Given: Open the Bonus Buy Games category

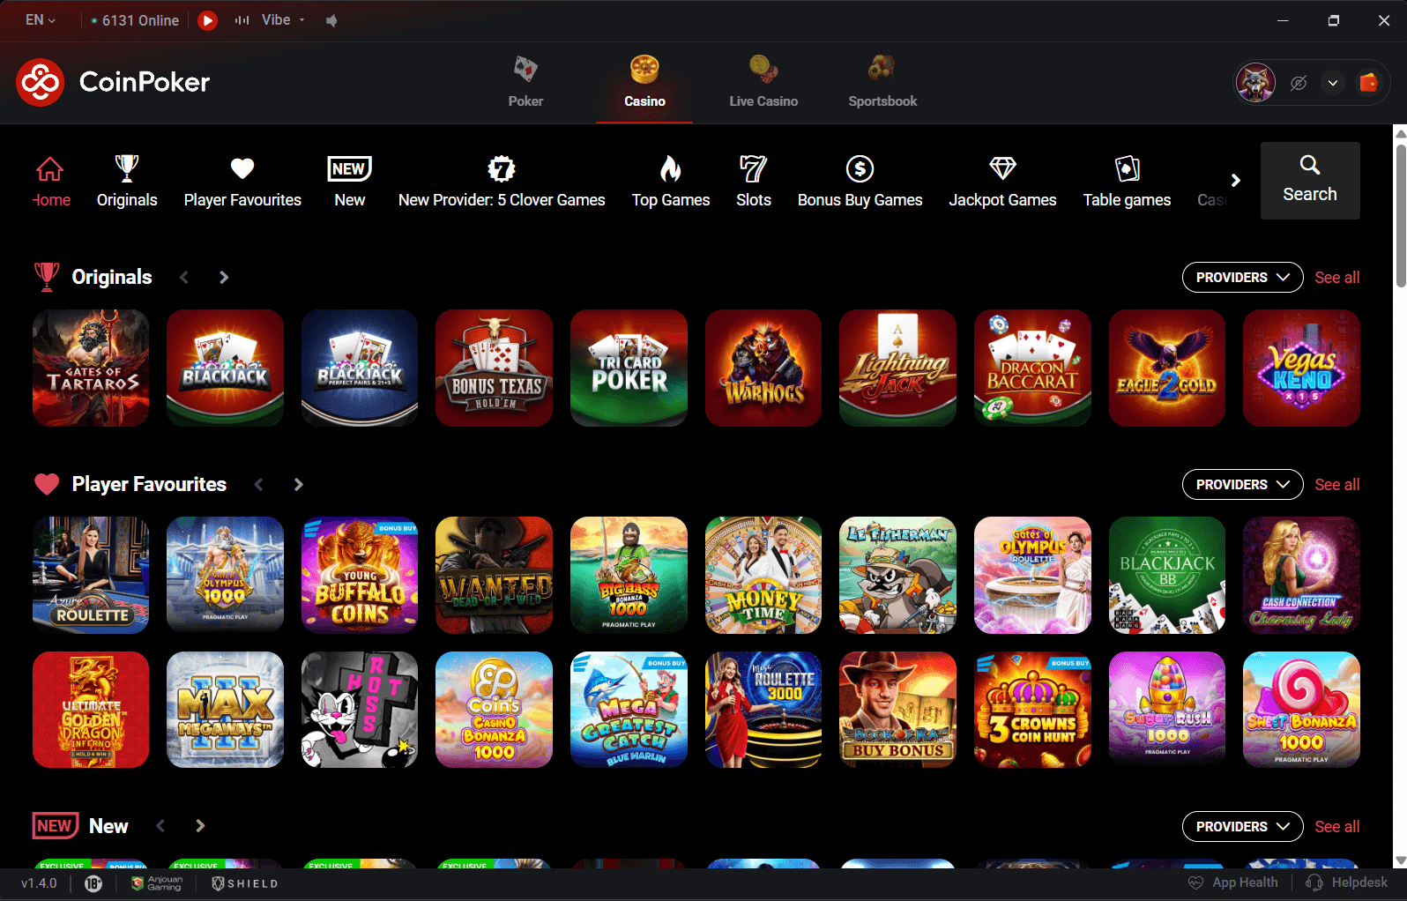Looking at the screenshot, I should pos(860,182).
